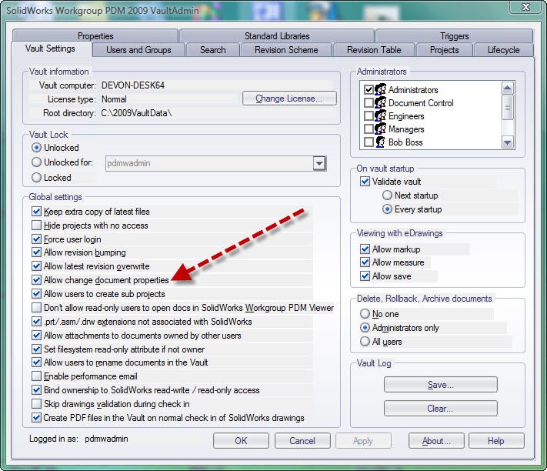
Task: Click the Managers group icon
Action: tap(380, 129)
